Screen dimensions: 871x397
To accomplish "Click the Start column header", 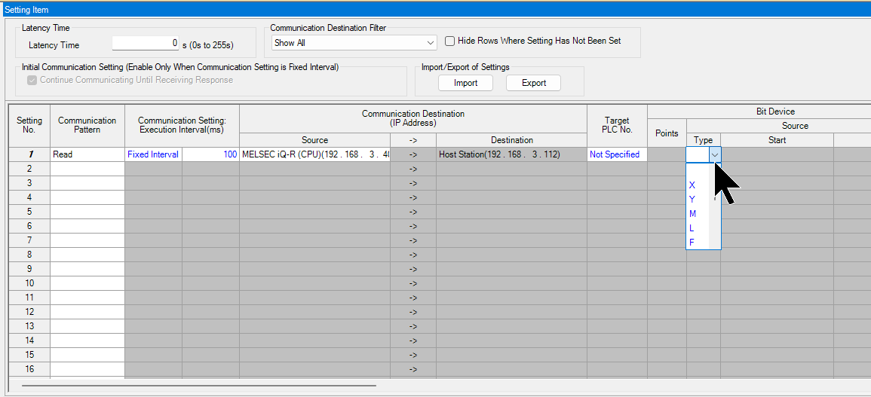I will (x=777, y=140).
